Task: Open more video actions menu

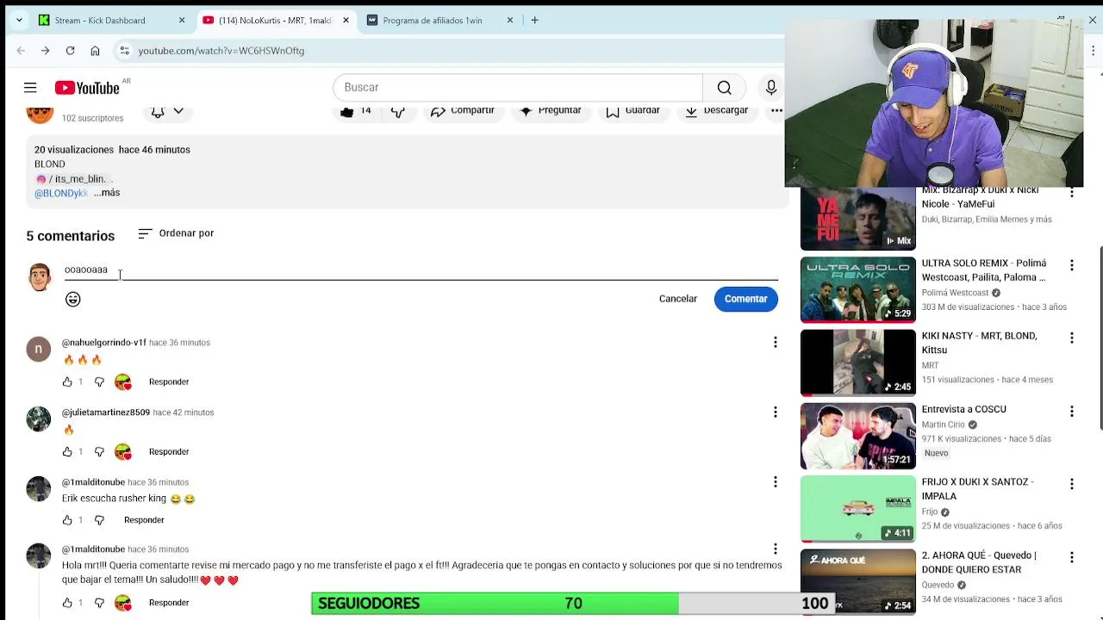Action: [776, 111]
